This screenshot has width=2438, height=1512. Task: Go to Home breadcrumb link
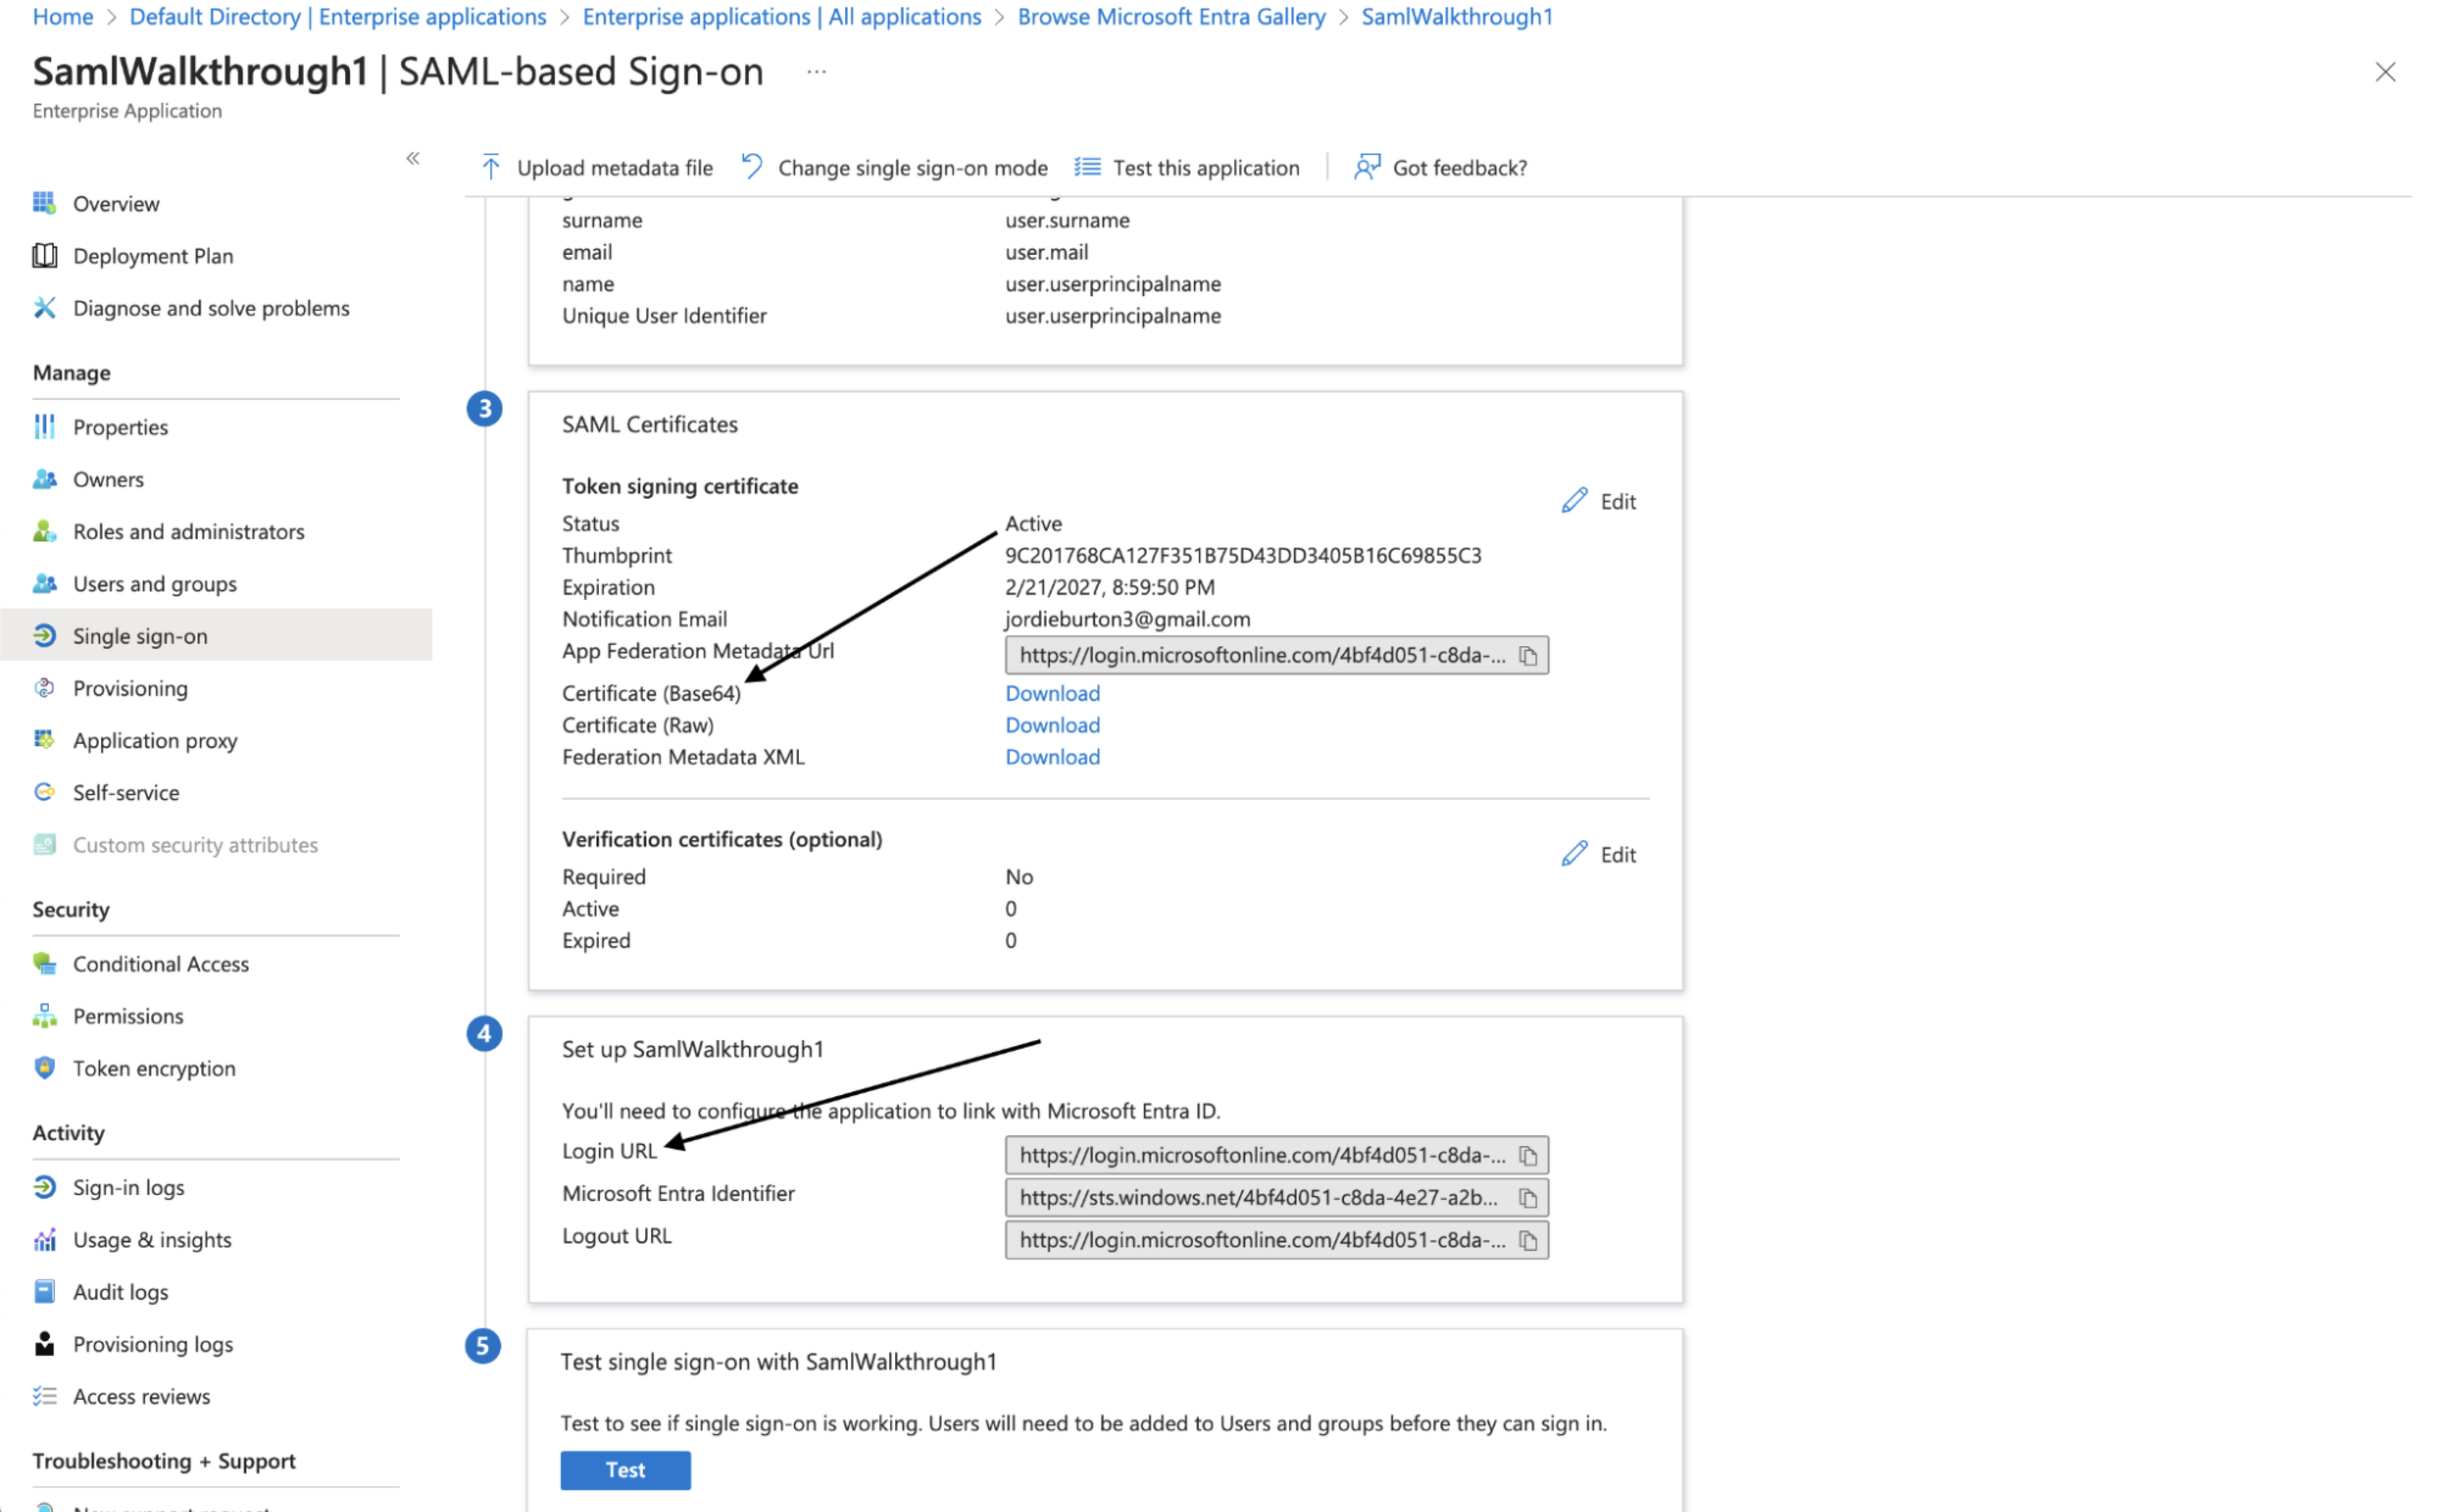(63, 17)
